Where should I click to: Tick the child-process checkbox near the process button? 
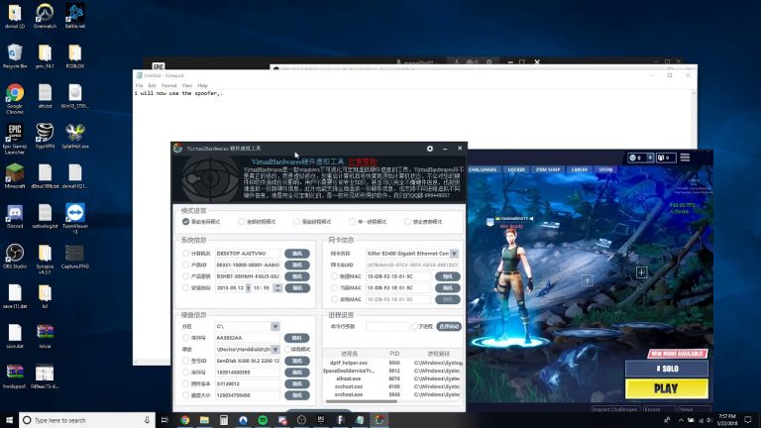coord(414,326)
